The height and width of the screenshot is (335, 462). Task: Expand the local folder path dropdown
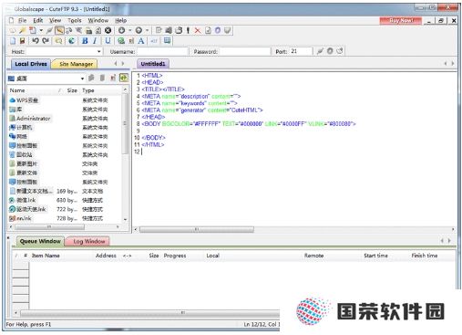[82, 79]
